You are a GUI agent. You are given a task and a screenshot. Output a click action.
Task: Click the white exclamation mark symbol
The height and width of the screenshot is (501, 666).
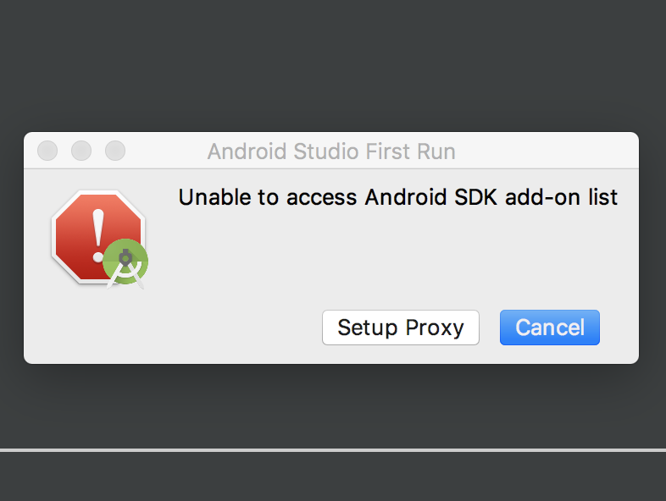[98, 235]
